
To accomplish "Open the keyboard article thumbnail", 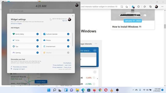I will (x=133, y=15).
